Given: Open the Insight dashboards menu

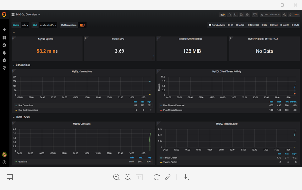Looking at the screenshot, I should click(x=285, y=25).
